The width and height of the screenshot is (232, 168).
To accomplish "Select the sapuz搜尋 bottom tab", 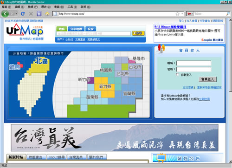I will (x=57, y=157).
